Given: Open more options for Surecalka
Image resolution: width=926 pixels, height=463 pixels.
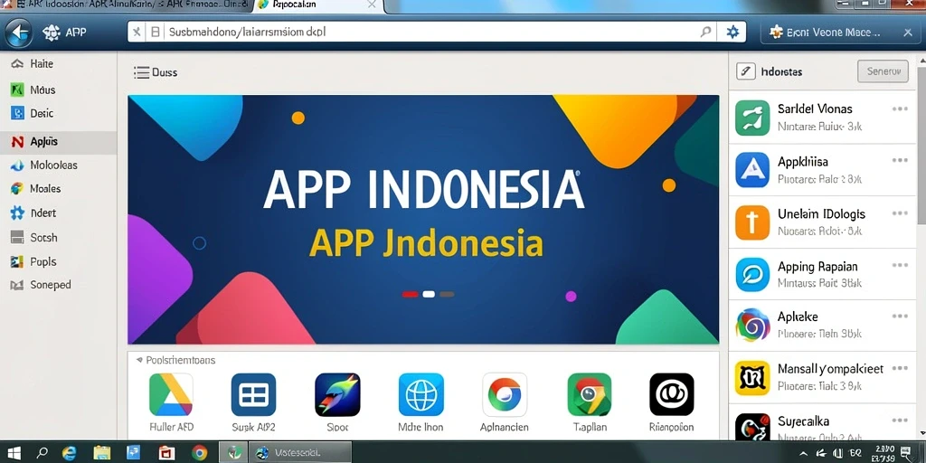Looking at the screenshot, I should 900,420.
